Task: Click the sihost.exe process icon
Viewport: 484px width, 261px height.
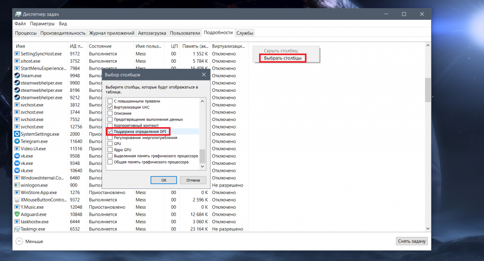Action: pos(17,61)
